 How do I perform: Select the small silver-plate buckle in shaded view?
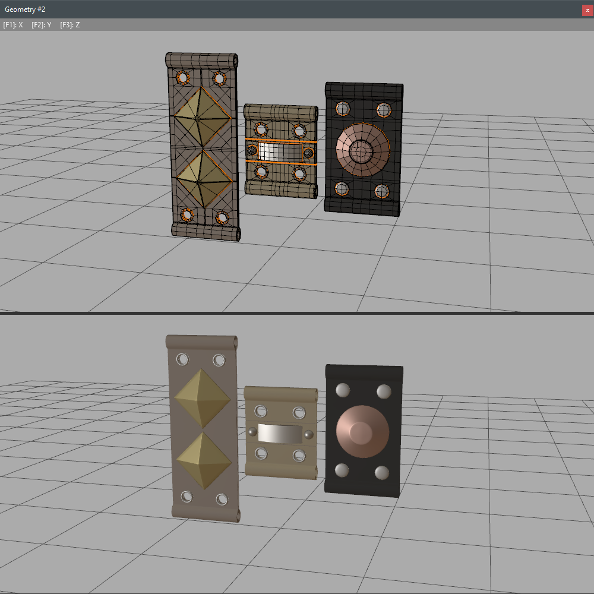(281, 433)
